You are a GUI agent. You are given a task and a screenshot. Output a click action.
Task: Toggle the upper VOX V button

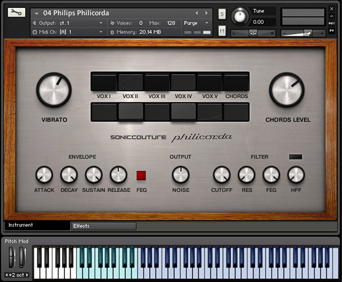click(x=210, y=82)
